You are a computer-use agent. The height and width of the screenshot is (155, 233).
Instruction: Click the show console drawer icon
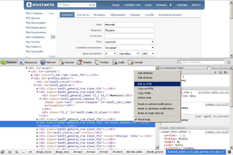coord(9,152)
